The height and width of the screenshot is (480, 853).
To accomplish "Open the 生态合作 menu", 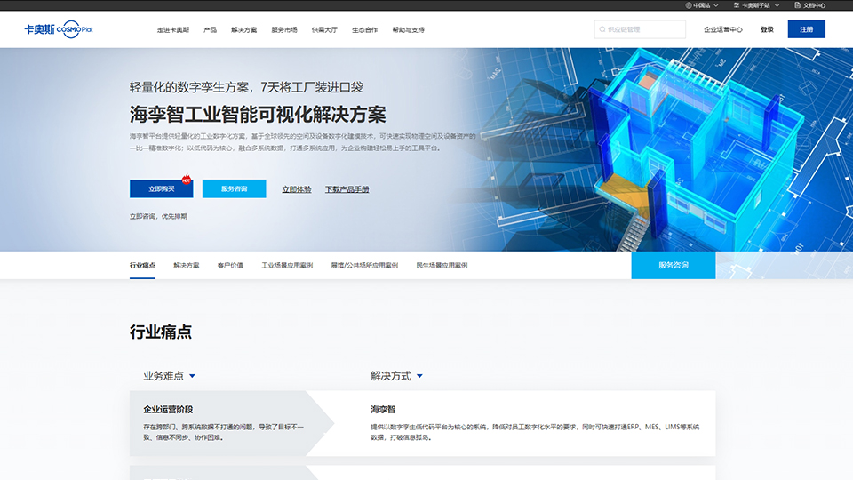I will [364, 30].
